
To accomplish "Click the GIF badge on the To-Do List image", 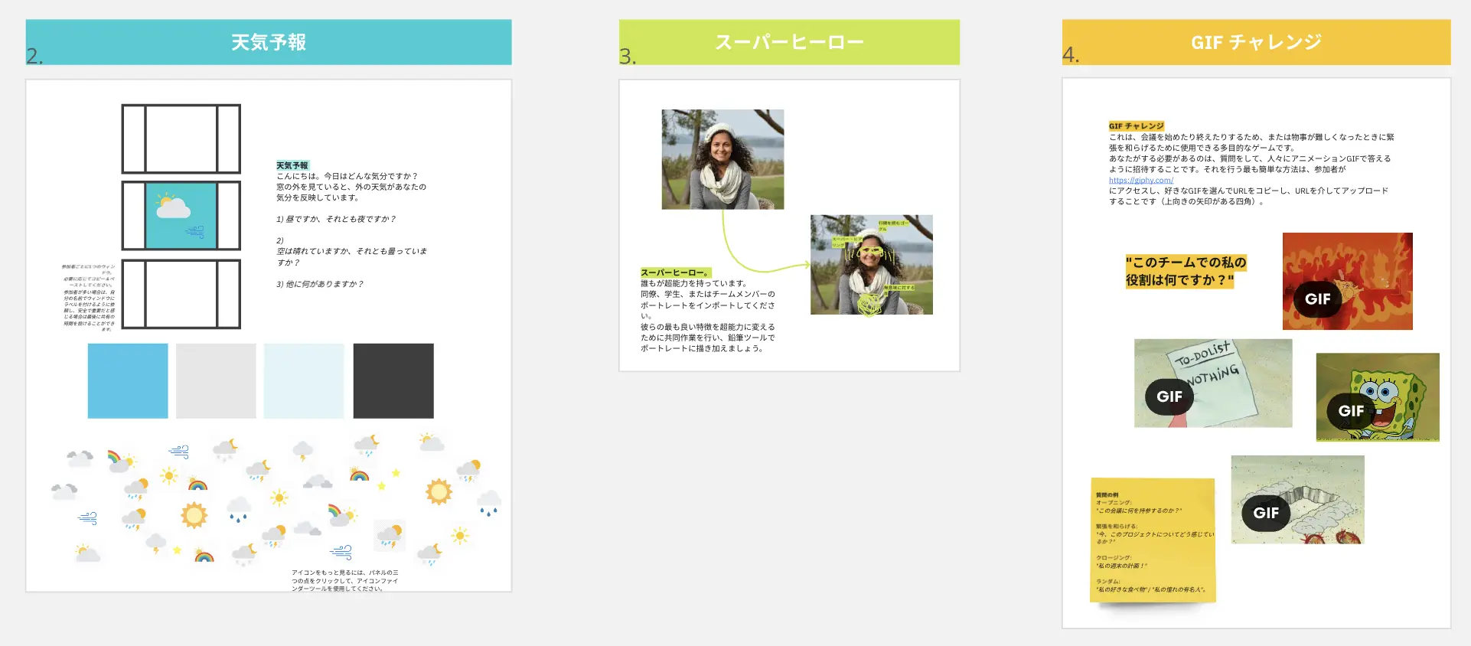I will pos(1169,396).
